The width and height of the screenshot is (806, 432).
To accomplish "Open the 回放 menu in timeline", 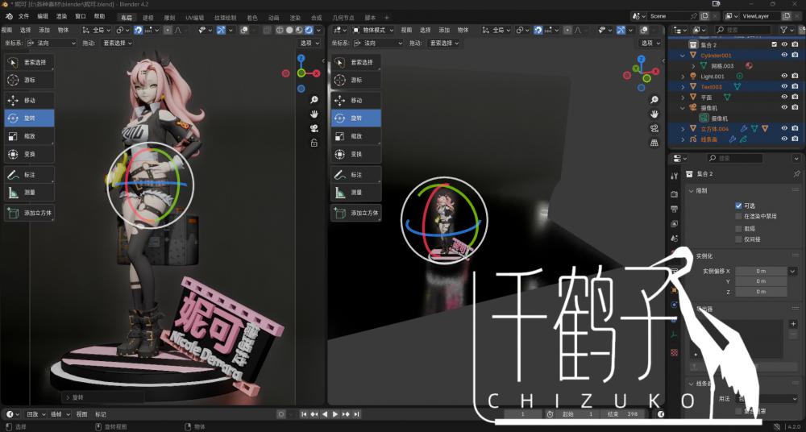I will coord(35,414).
